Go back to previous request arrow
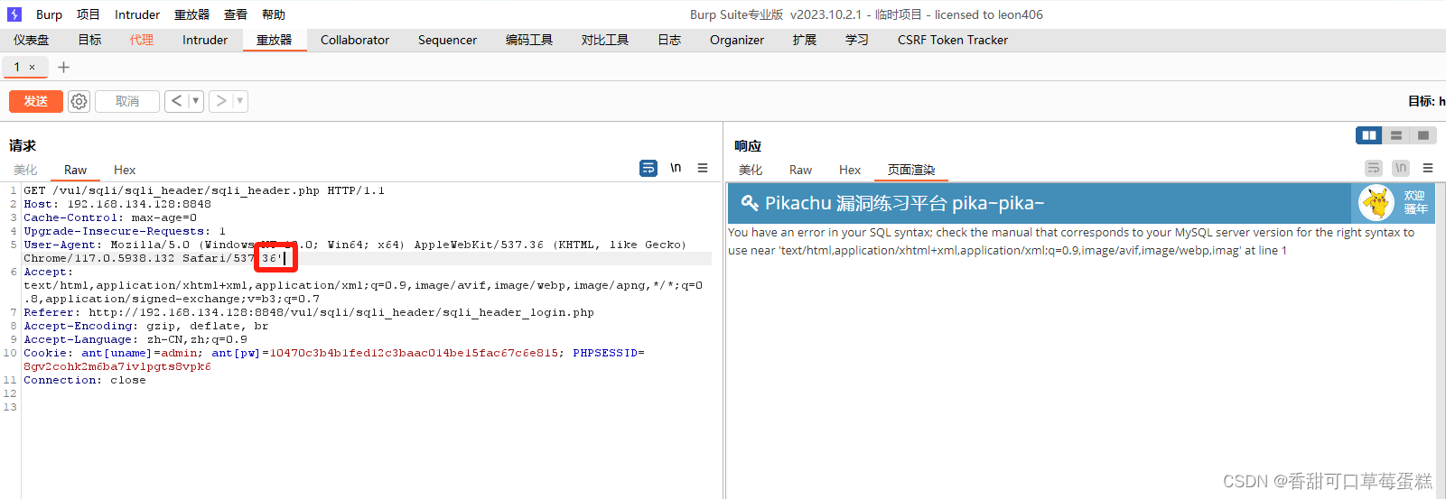This screenshot has width=1446, height=499. 177,101
